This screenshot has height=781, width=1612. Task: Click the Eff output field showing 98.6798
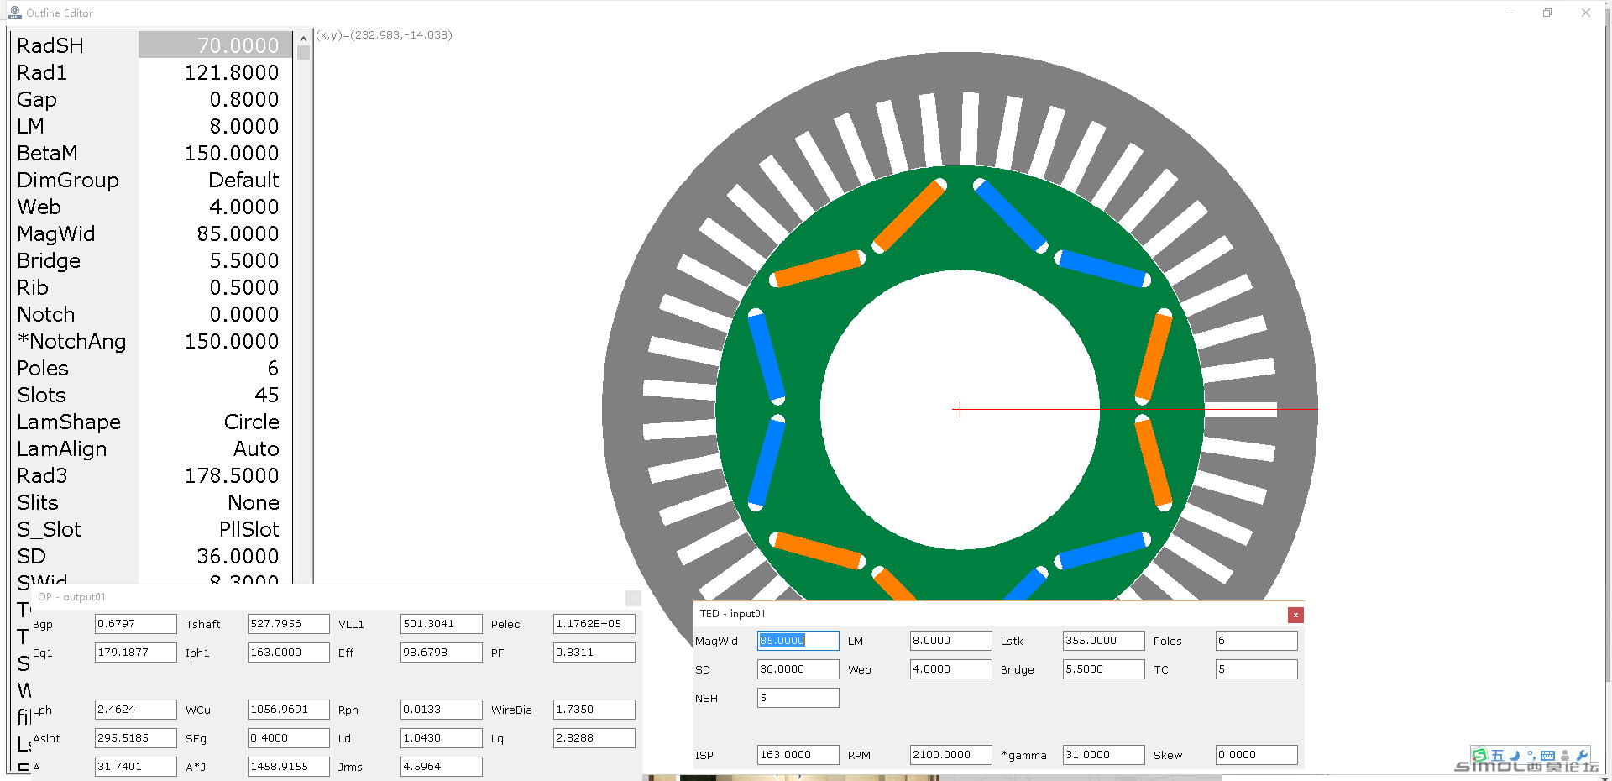point(441,653)
